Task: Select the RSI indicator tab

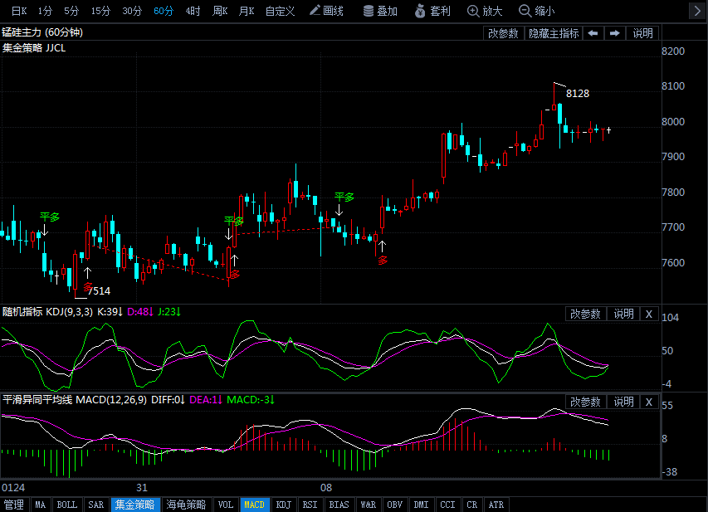Action: [x=310, y=505]
